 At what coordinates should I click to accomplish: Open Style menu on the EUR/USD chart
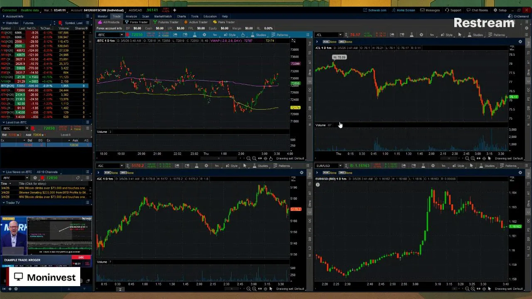458,166
